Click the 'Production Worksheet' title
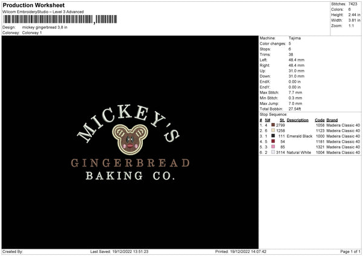Viewport: 363px width, 256px height. pyautogui.click(x=33, y=5)
